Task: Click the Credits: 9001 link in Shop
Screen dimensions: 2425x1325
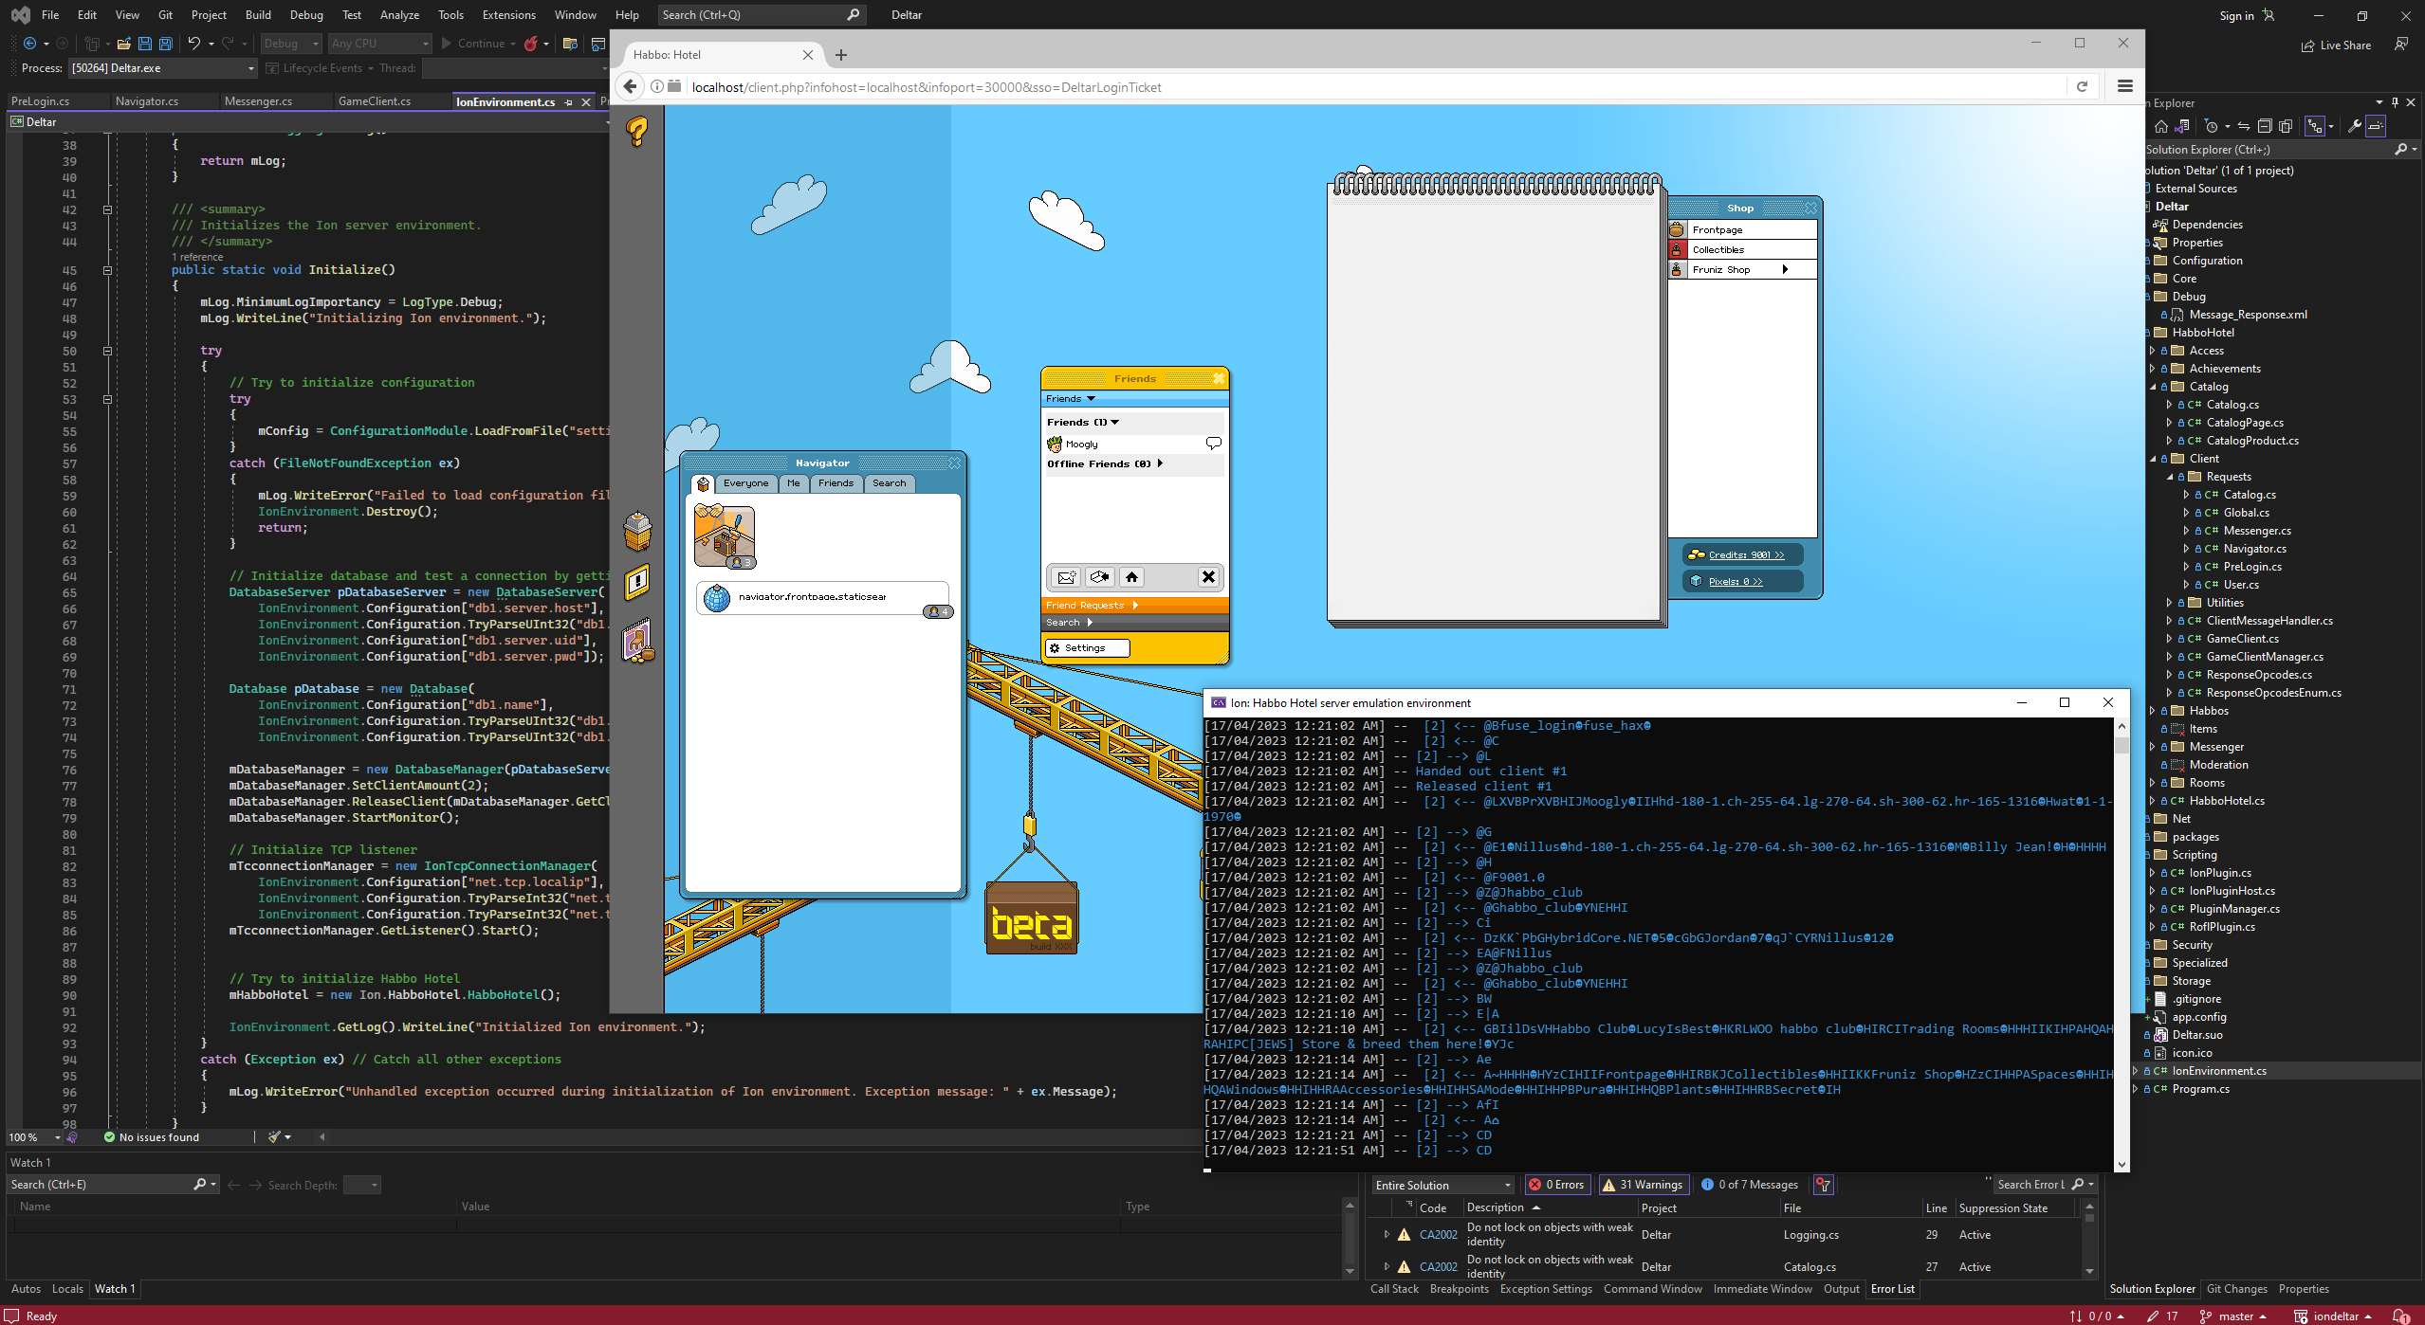Action: 1746,555
